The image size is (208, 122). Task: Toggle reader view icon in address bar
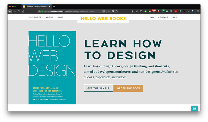(104, 11)
